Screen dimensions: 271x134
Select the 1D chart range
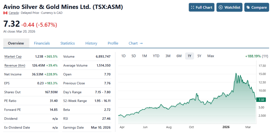(123, 56)
